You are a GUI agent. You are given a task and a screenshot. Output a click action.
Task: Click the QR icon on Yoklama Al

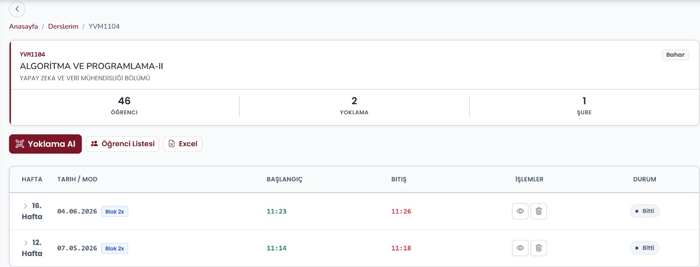point(20,144)
